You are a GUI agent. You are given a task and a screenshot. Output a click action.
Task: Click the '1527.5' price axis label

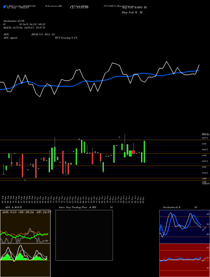coord(205,138)
